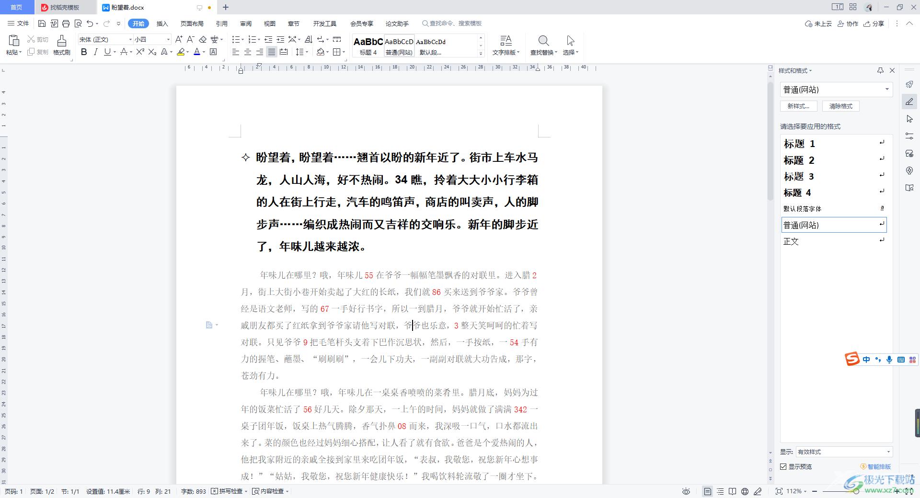Open the font size dropdown 小四
920x498 pixels.
tap(168, 39)
